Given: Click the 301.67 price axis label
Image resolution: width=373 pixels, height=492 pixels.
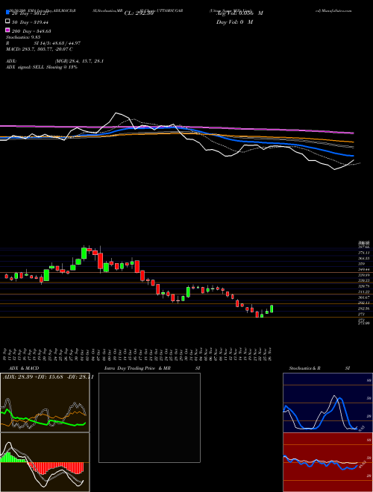Looking at the screenshot, I should coord(366,297).
